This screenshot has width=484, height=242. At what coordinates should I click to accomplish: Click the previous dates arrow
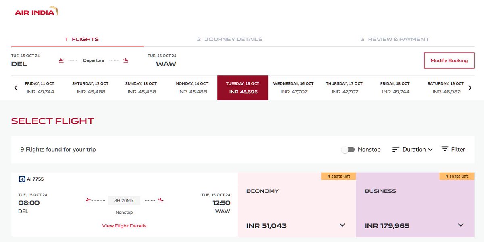coord(16,88)
